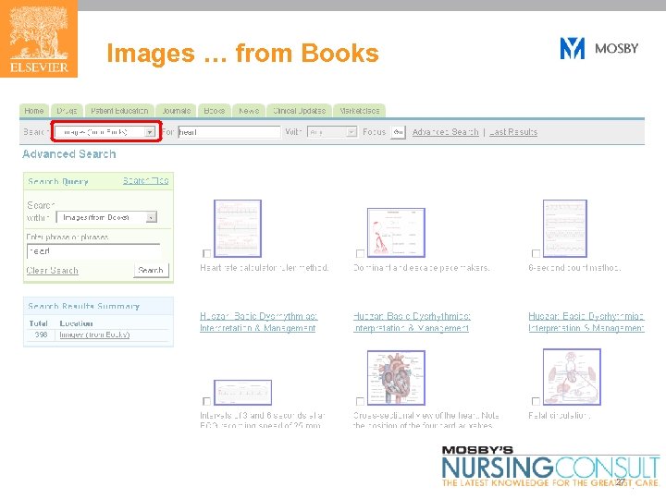Open the Drugs tab
This screenshot has height=499, width=666.
point(67,111)
